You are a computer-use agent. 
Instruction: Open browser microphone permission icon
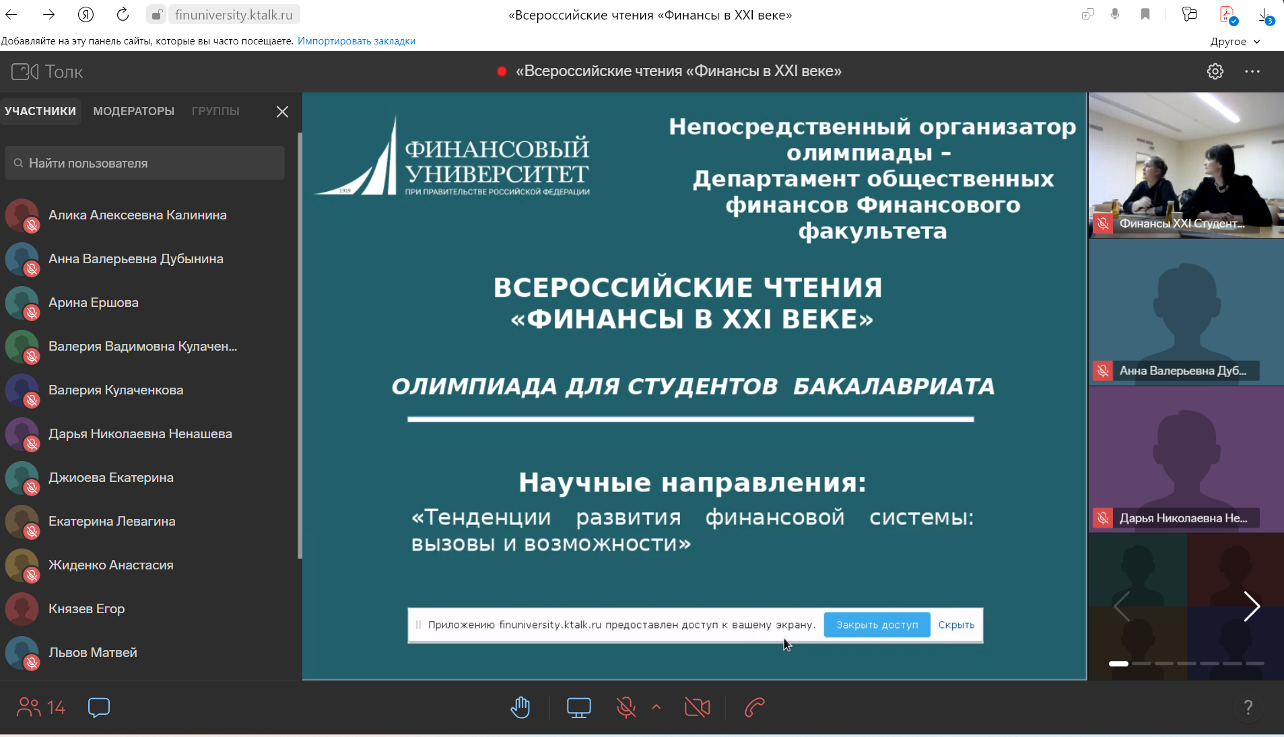[x=1115, y=14]
